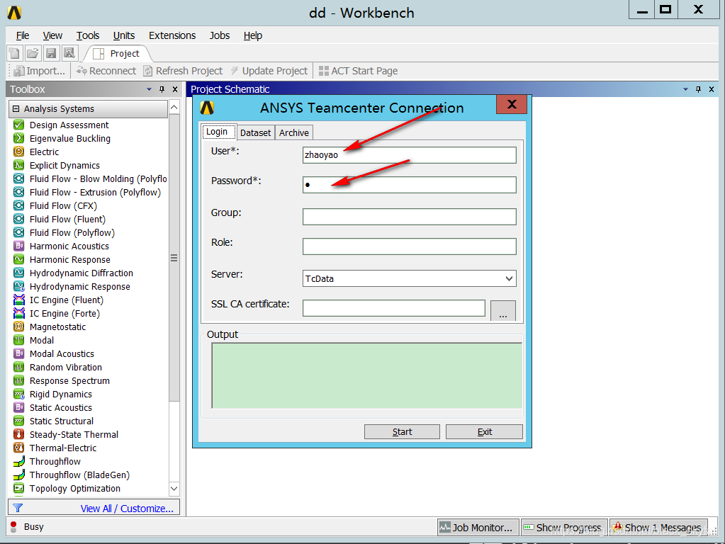This screenshot has width=725, height=544.
Task: Click the Static Structural icon
Action: pyautogui.click(x=18, y=421)
